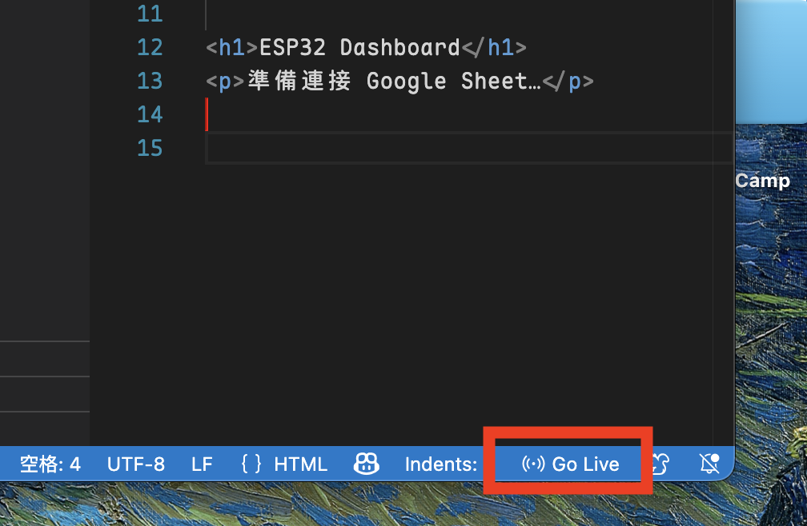Click the Indents status bar item

440,464
